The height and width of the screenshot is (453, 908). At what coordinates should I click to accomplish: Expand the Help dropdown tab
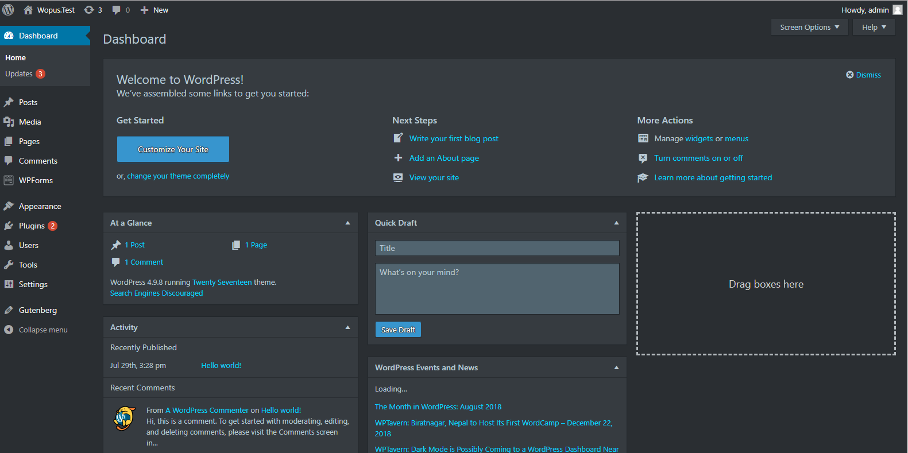874,27
